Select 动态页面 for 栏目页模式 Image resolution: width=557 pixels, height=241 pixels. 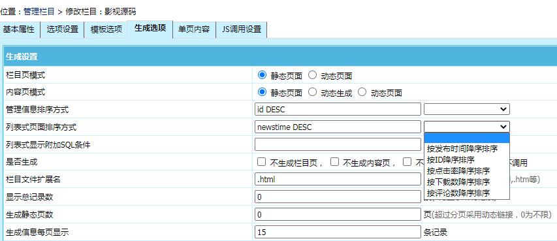312,75
